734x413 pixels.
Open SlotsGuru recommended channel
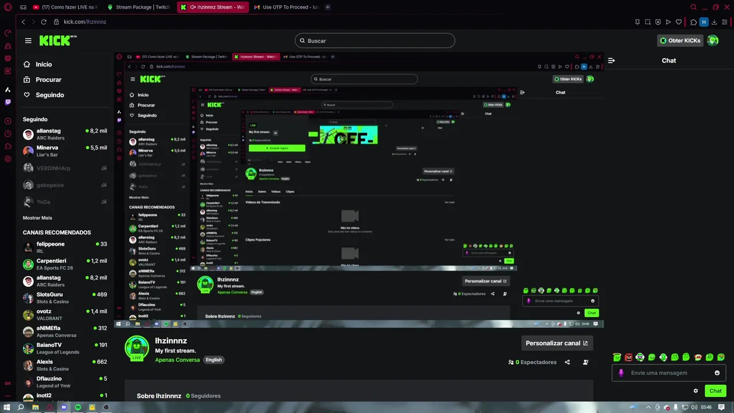[65, 298]
